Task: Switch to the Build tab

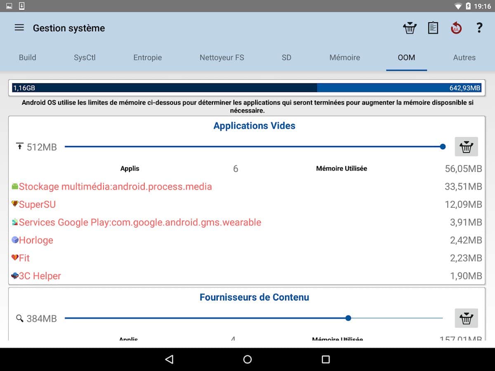Action: 27,58
